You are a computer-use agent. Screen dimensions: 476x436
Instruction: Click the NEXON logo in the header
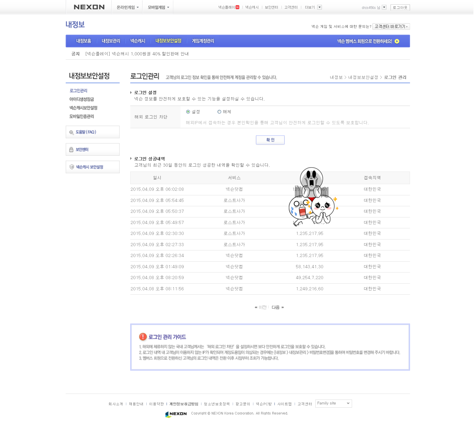(x=89, y=7)
